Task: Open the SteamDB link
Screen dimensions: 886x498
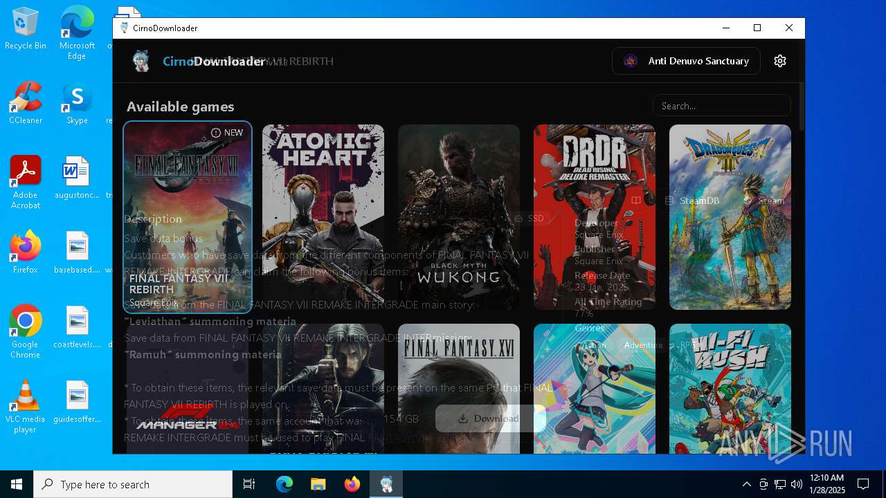Action: tap(692, 201)
